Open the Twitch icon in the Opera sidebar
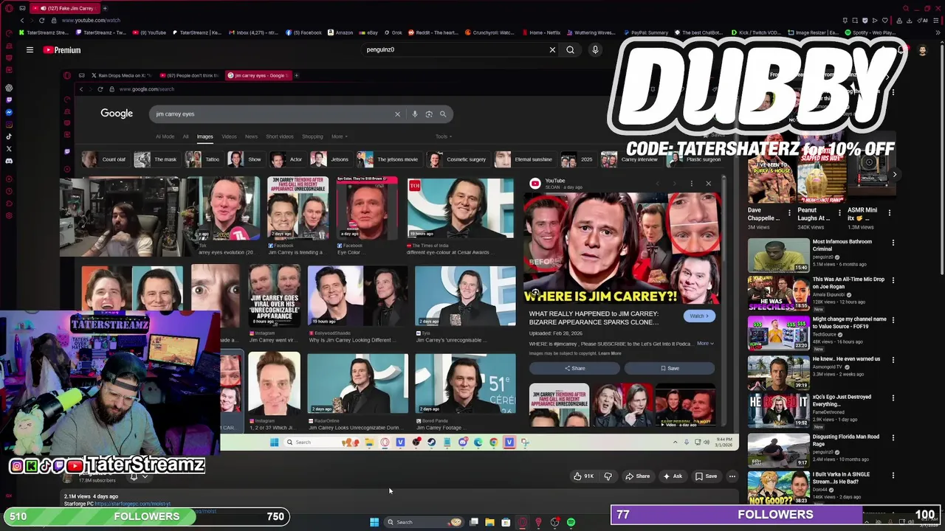Viewport: 945px width, 531px height. click(9, 100)
